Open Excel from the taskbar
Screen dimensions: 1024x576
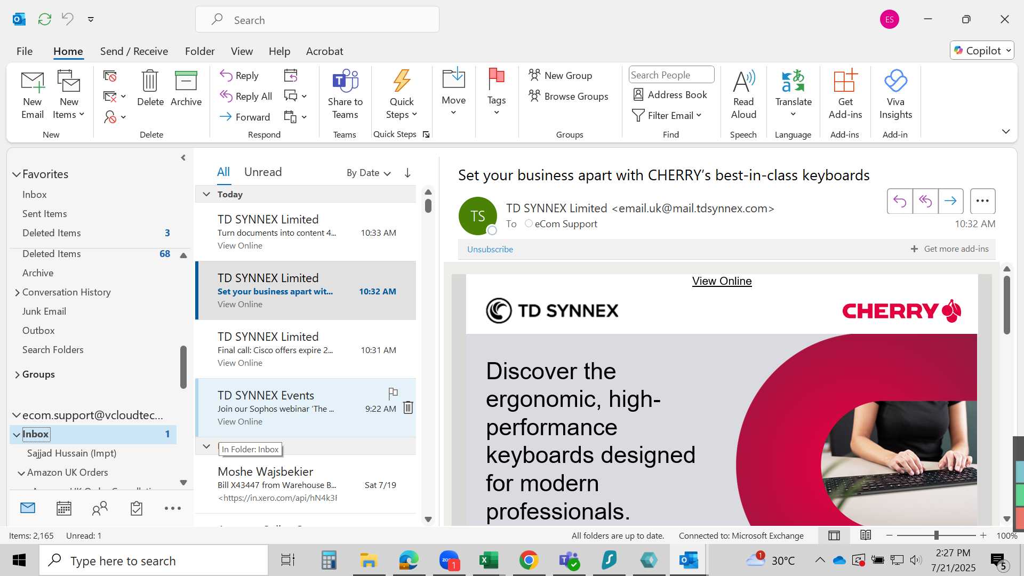coord(489,561)
